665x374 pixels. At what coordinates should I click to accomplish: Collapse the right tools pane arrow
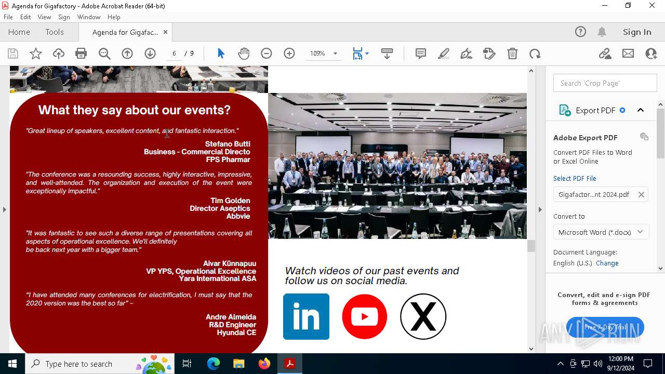click(x=540, y=209)
